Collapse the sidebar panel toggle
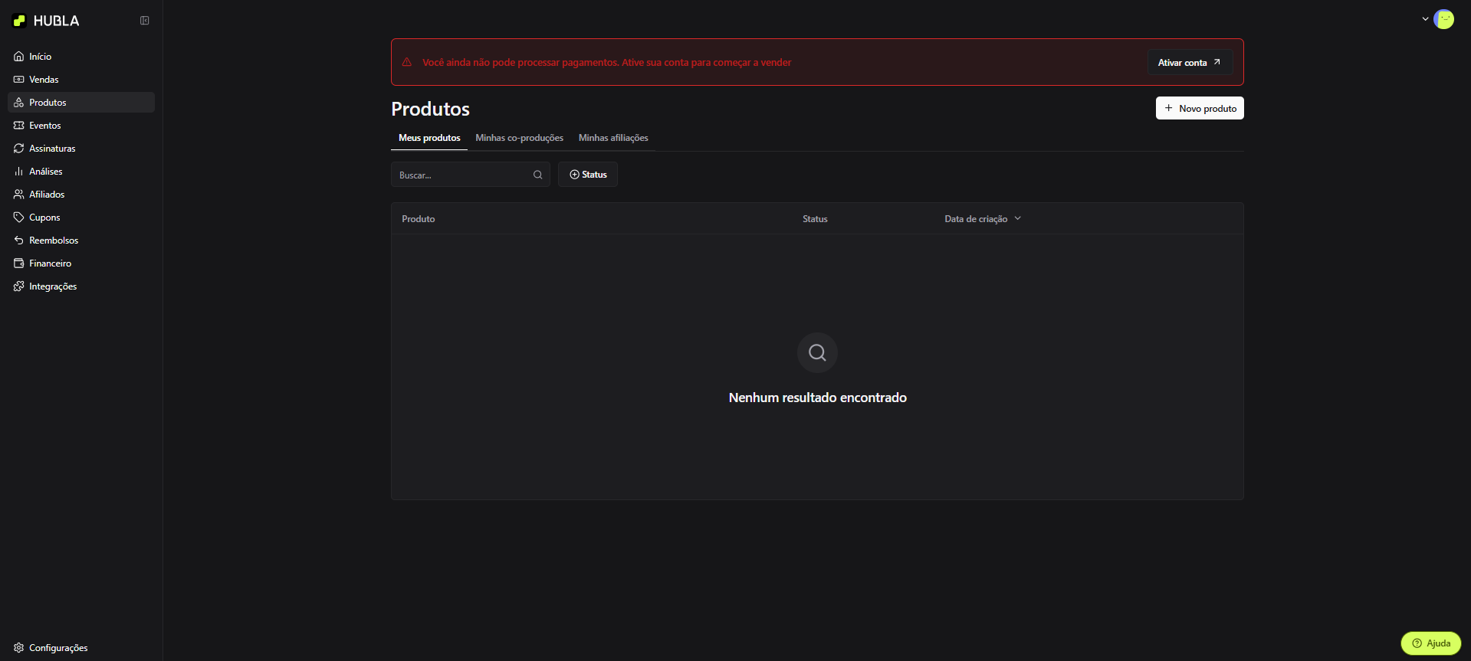 (x=144, y=21)
